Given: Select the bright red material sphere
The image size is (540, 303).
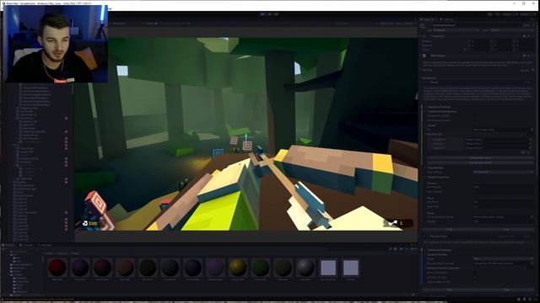Looking at the screenshot, I should click(57, 268).
